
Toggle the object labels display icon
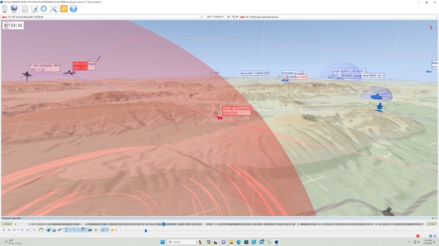click(66, 230)
